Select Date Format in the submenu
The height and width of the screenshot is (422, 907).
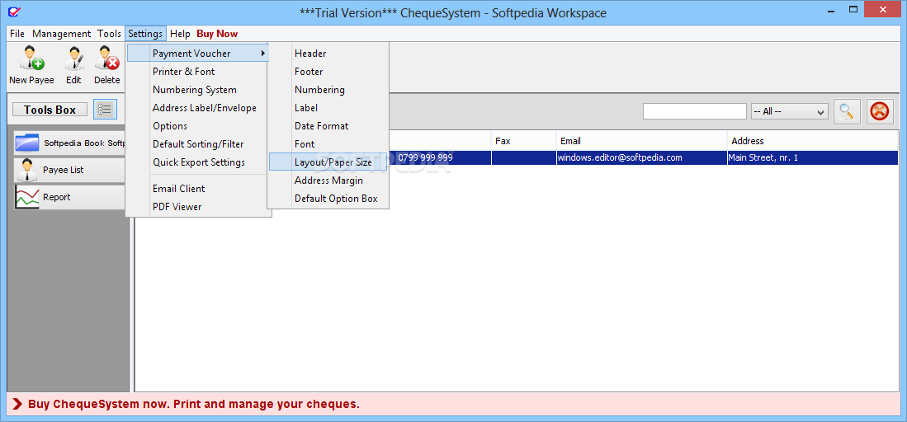[x=328, y=126]
